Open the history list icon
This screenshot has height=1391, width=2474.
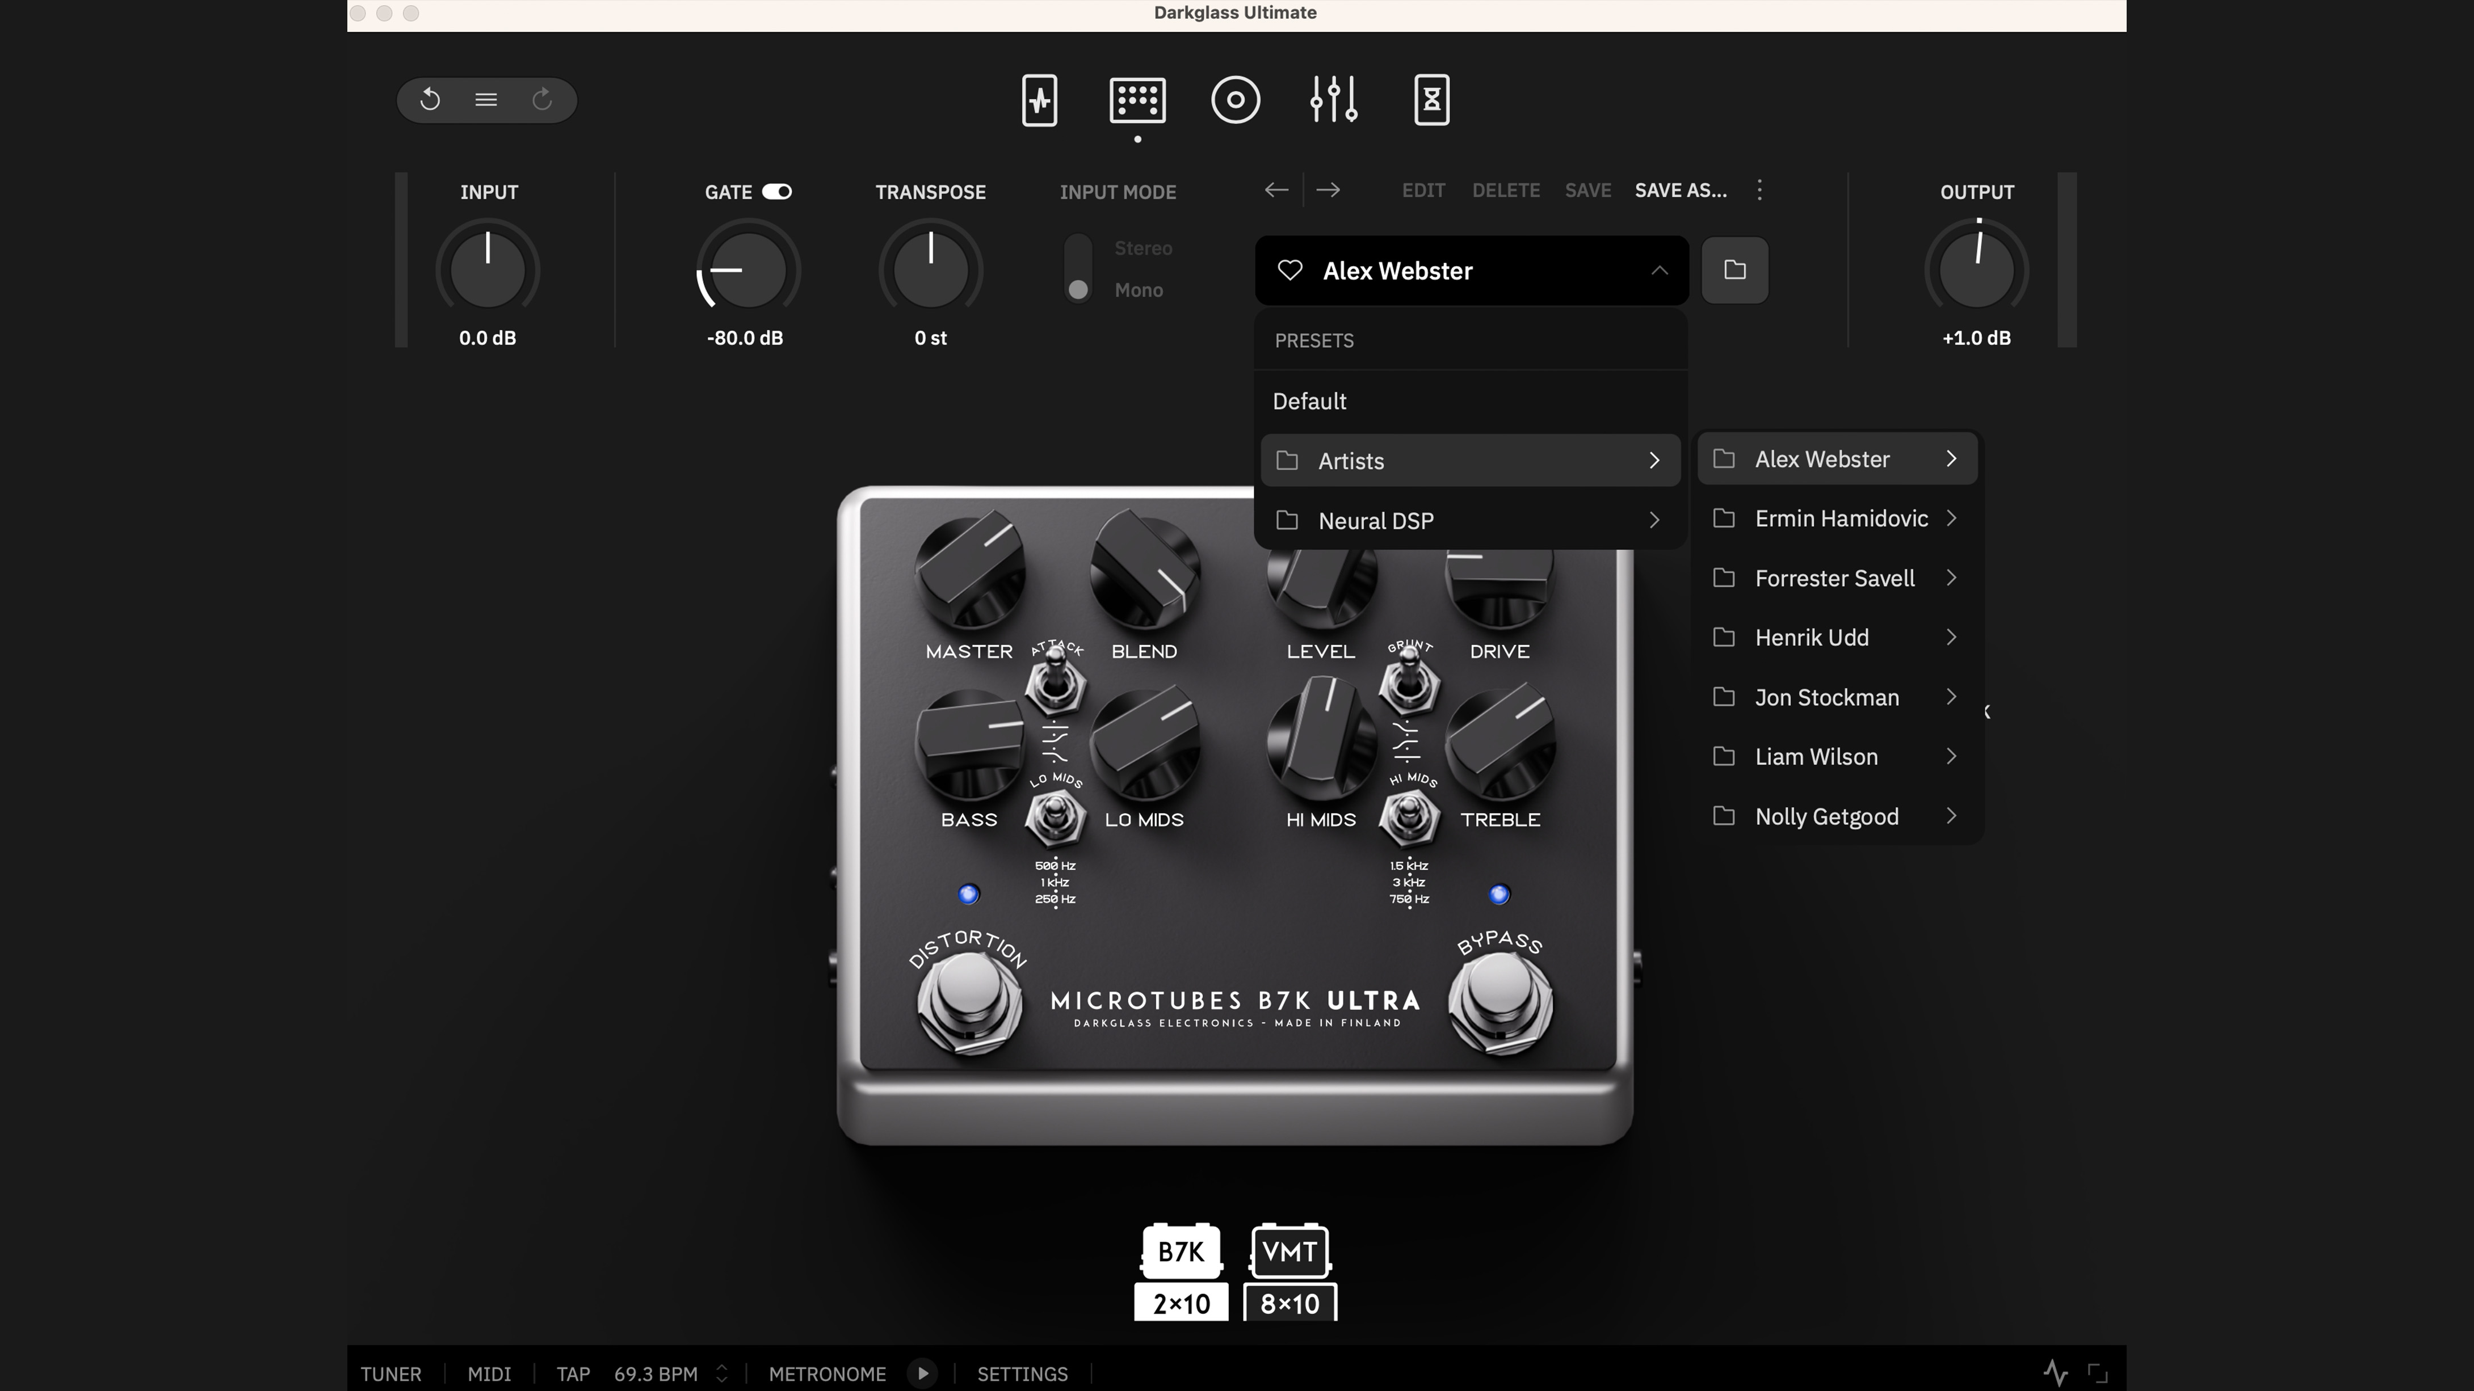point(486,100)
